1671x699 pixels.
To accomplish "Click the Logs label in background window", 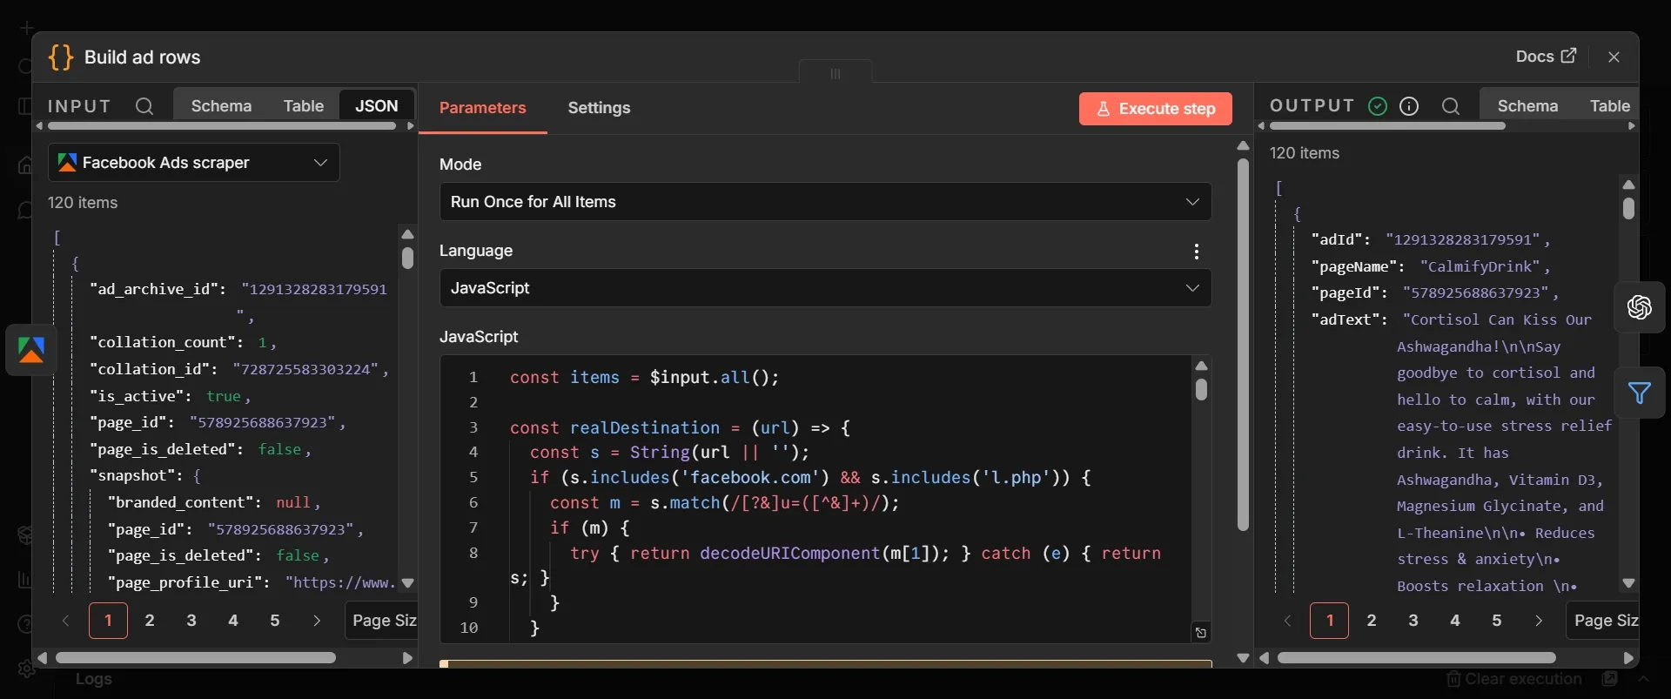I will tap(93, 679).
